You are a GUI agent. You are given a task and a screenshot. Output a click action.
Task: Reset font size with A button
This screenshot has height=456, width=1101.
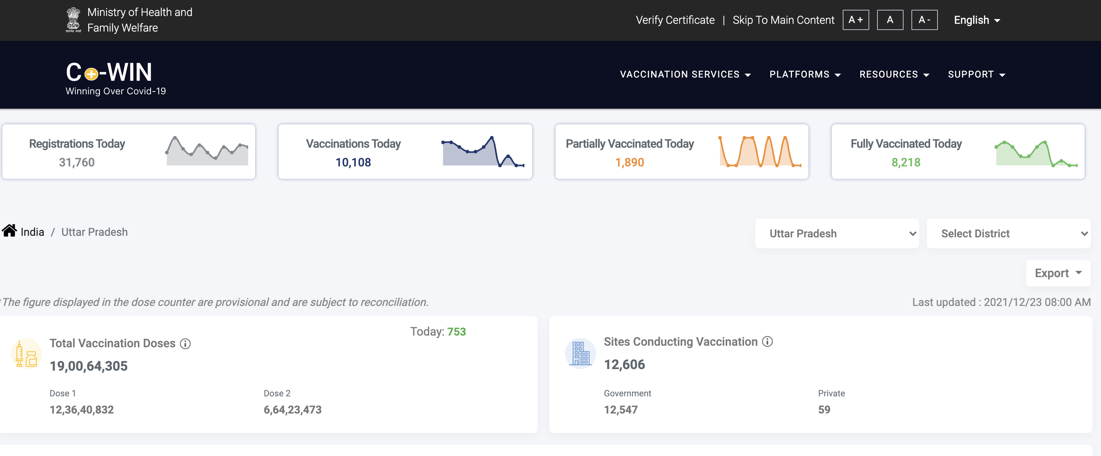click(x=890, y=20)
